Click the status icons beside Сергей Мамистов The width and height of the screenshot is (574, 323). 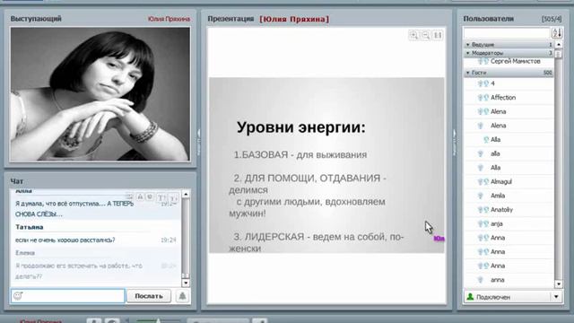pyautogui.click(x=483, y=62)
